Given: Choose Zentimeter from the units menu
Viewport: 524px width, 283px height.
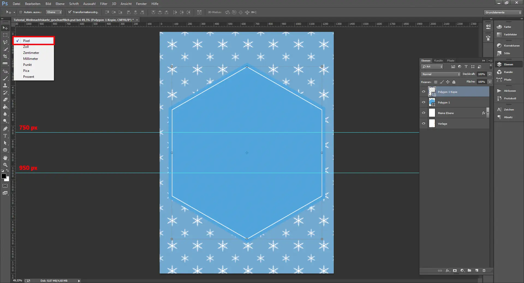Looking at the screenshot, I should click(31, 53).
